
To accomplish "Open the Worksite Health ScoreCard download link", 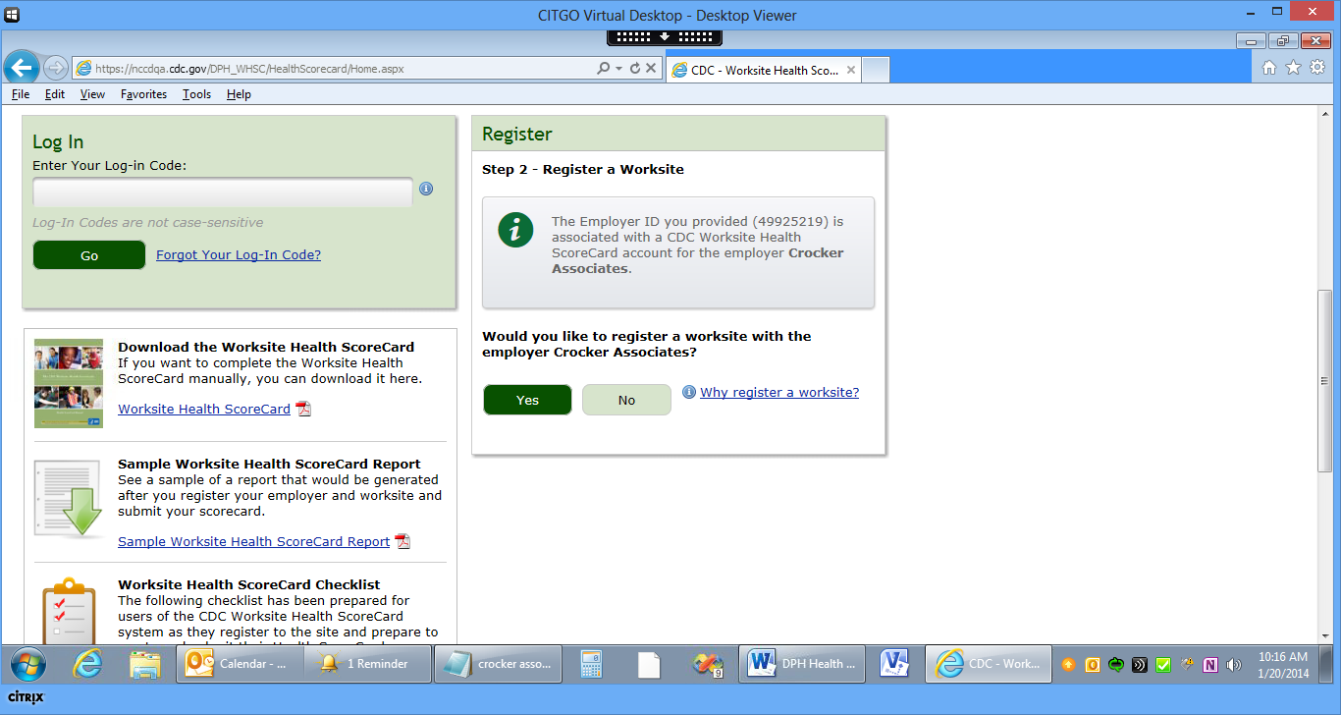I will (204, 410).
